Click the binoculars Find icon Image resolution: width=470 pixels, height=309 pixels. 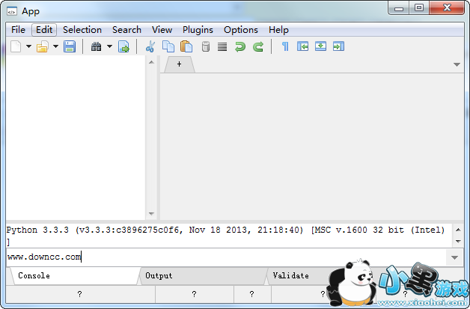[97, 46]
